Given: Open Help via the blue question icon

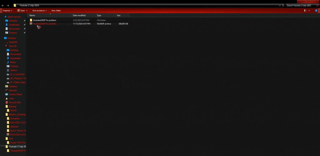Looking at the screenshot, I should pos(316,10).
